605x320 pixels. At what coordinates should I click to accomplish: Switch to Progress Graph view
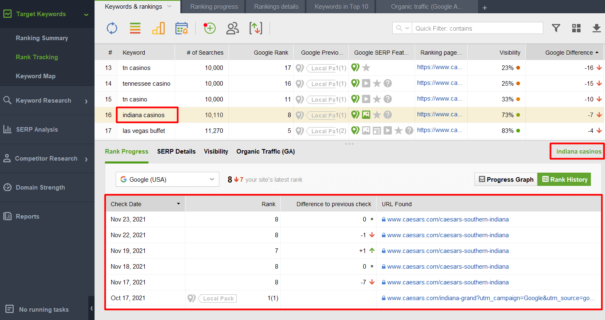click(506, 179)
